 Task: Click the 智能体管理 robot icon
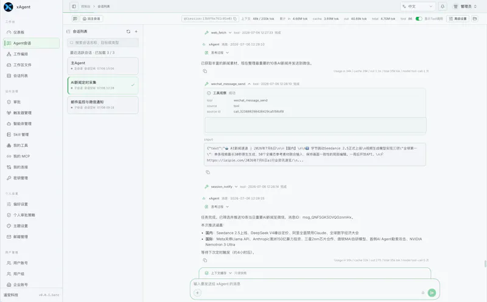tap(9, 124)
